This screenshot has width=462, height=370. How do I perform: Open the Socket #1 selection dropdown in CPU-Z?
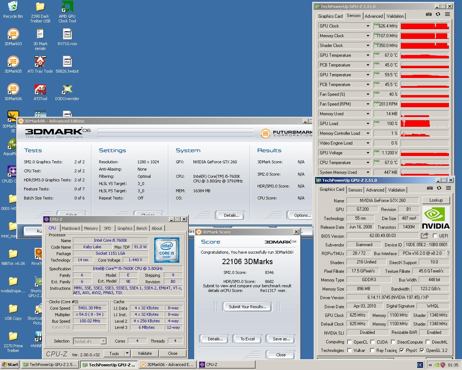(x=103, y=341)
